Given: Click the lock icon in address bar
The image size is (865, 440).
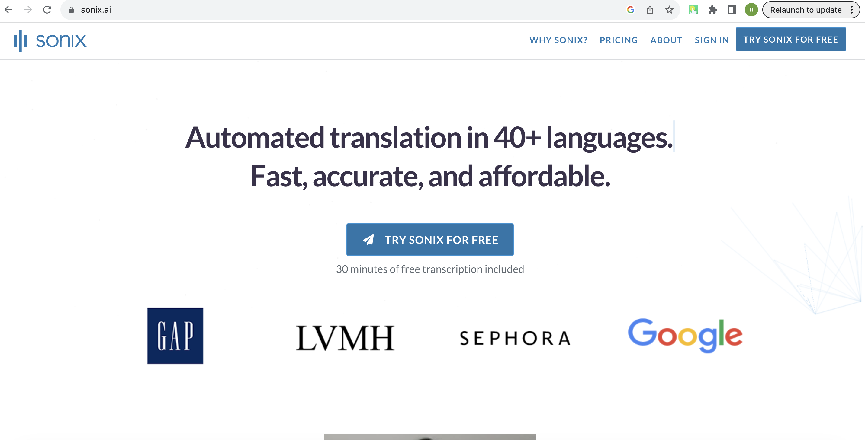Looking at the screenshot, I should point(71,10).
